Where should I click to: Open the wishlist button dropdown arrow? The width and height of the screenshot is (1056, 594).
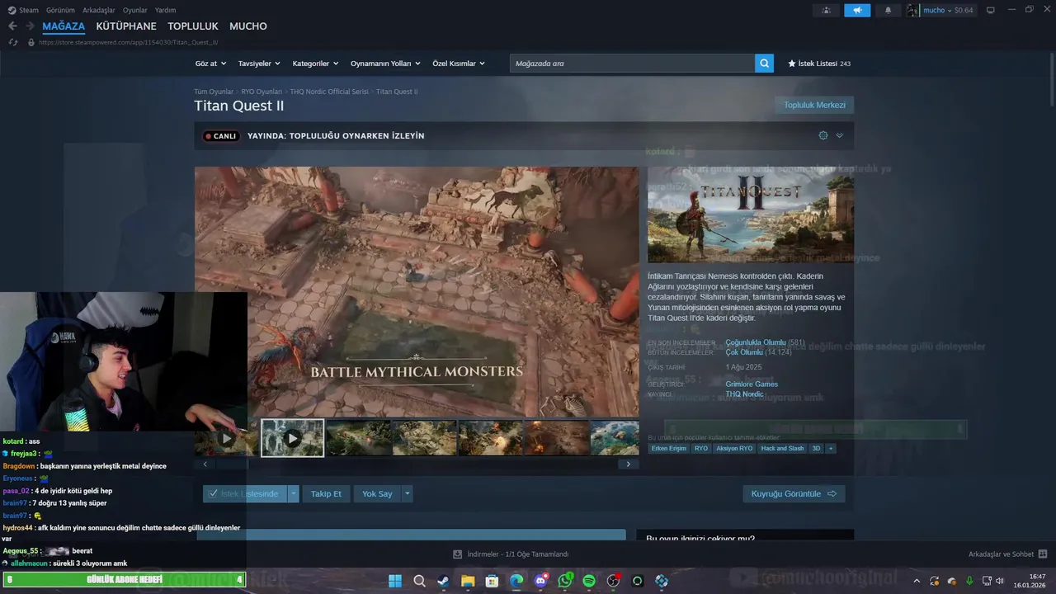[x=293, y=493]
